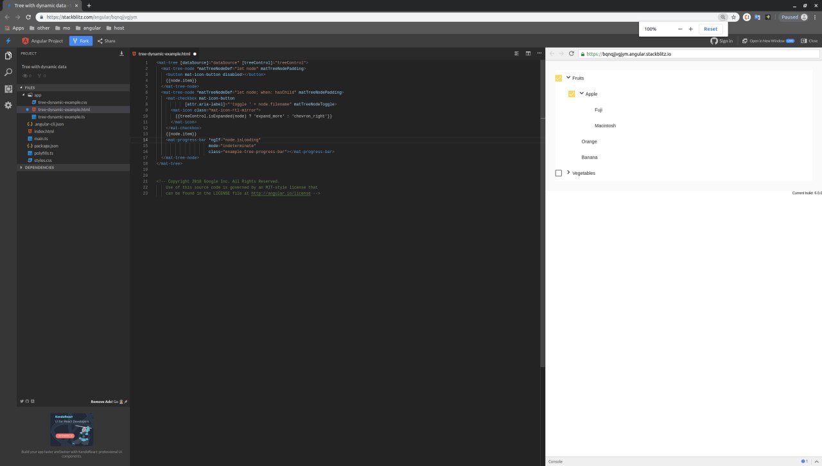Reload the preview with the refresh icon
Viewport: 822px width, 466px height.
pyautogui.click(x=572, y=53)
